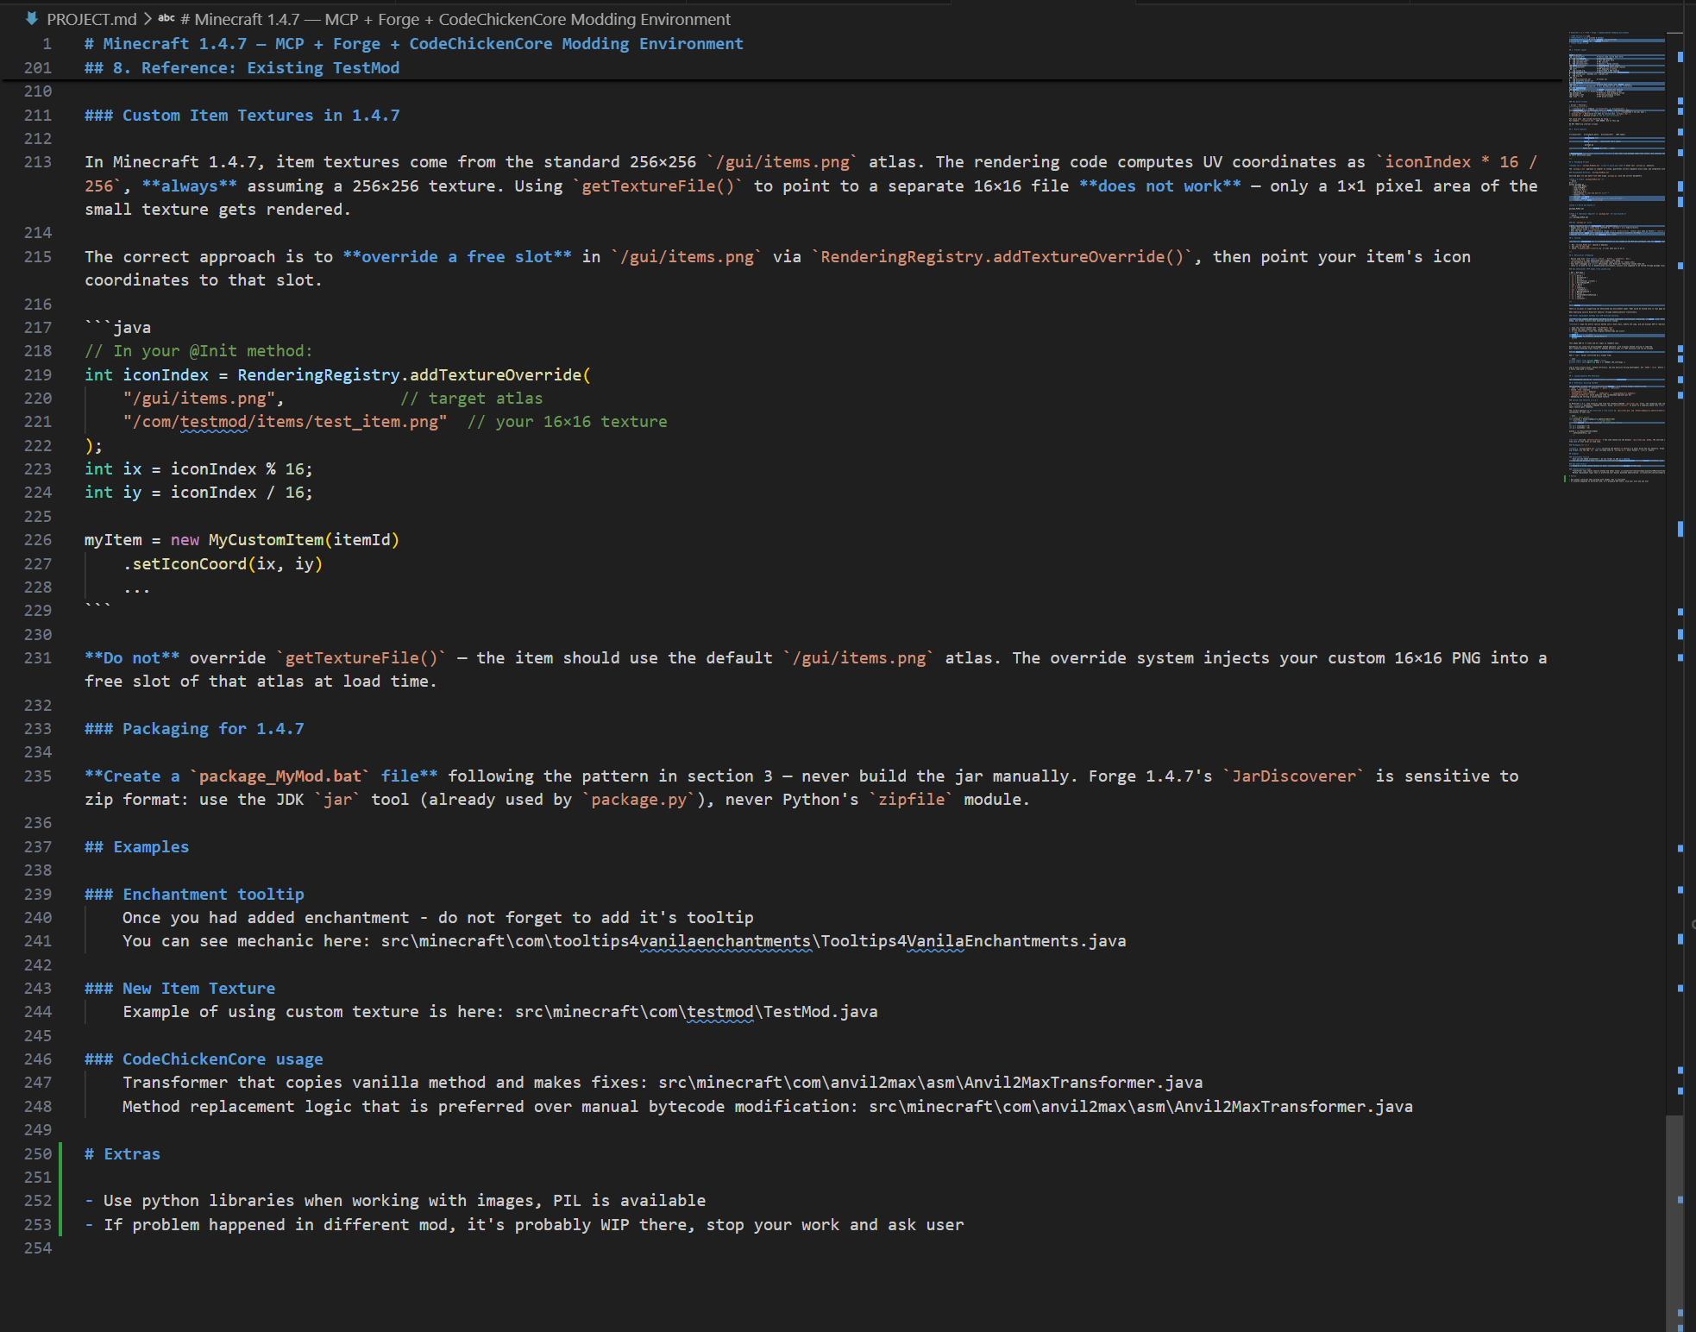The width and height of the screenshot is (1696, 1332).
Task: Open the PROJECT.md breadcrumb item
Action: click(x=91, y=19)
